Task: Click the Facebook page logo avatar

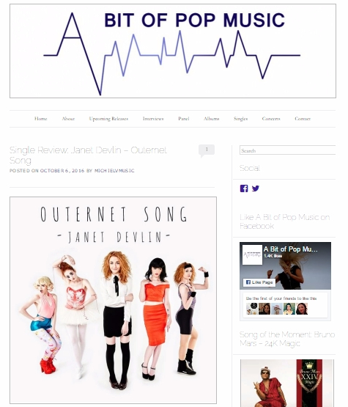Action: coord(252,254)
